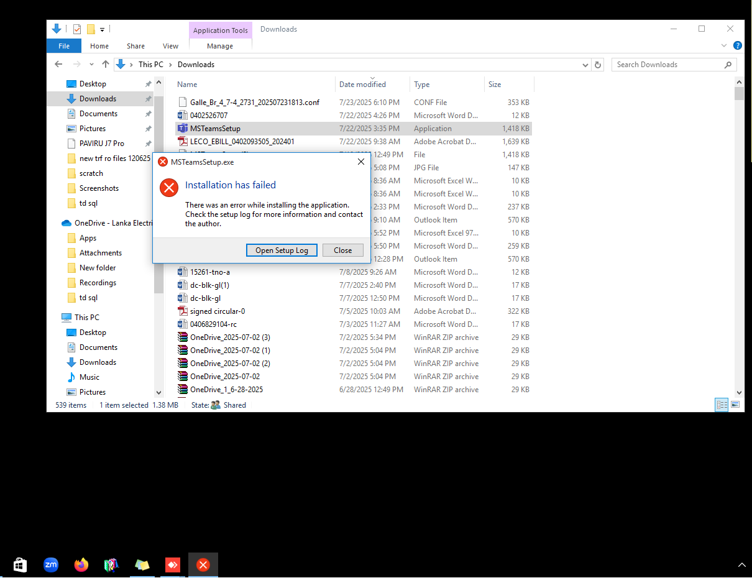Sort by the Name column header

[255, 85]
